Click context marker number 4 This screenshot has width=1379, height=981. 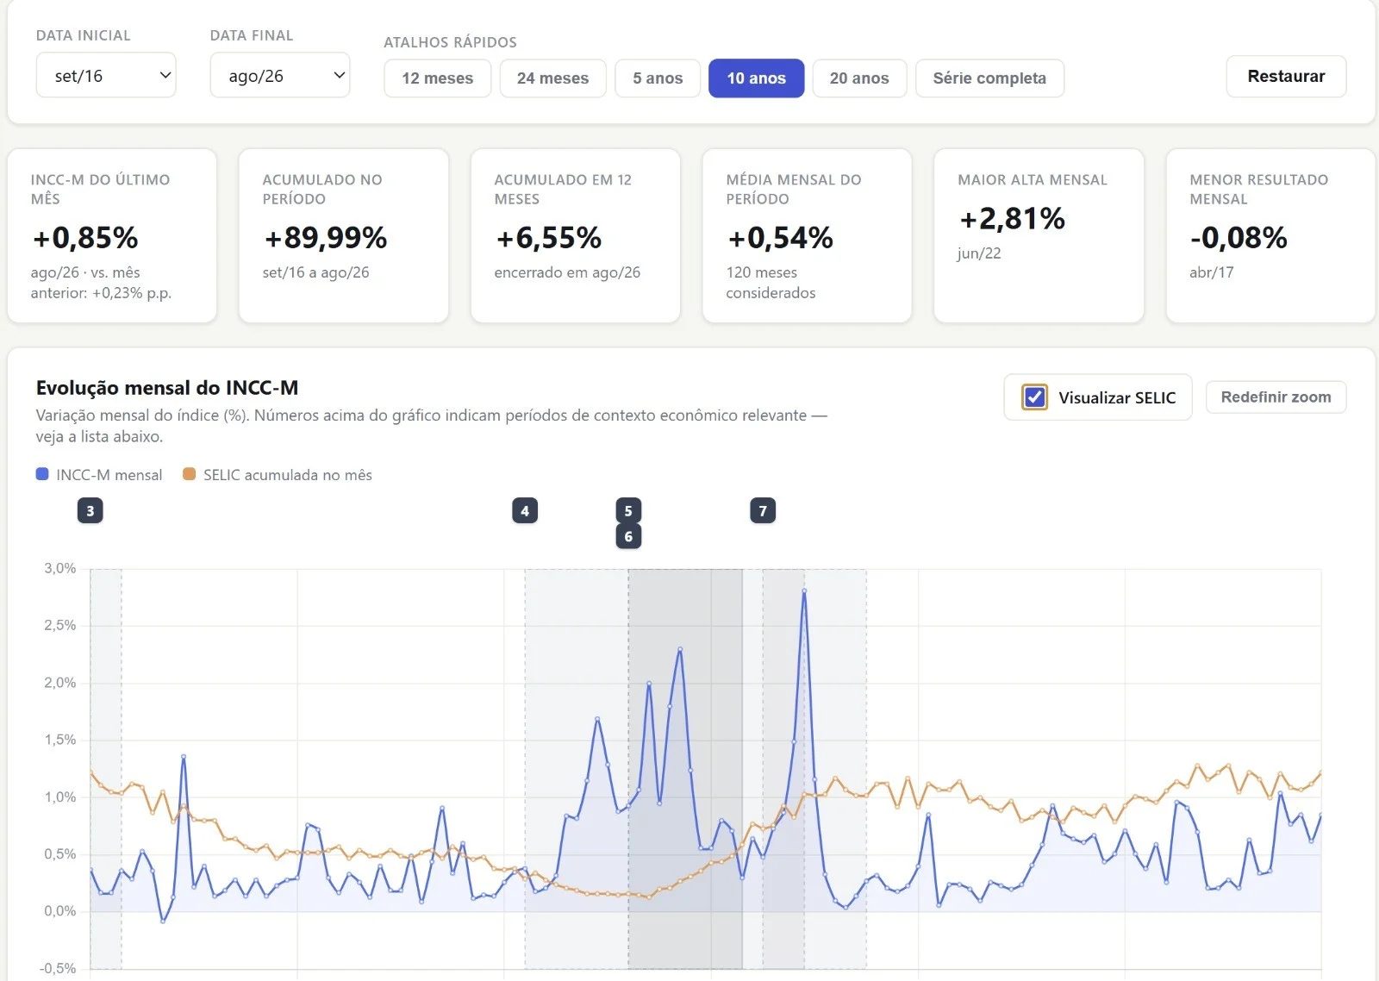coord(525,510)
